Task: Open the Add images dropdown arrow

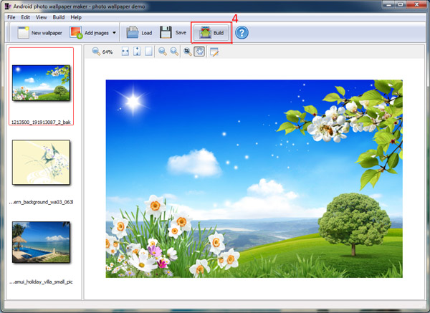Action: (x=114, y=33)
